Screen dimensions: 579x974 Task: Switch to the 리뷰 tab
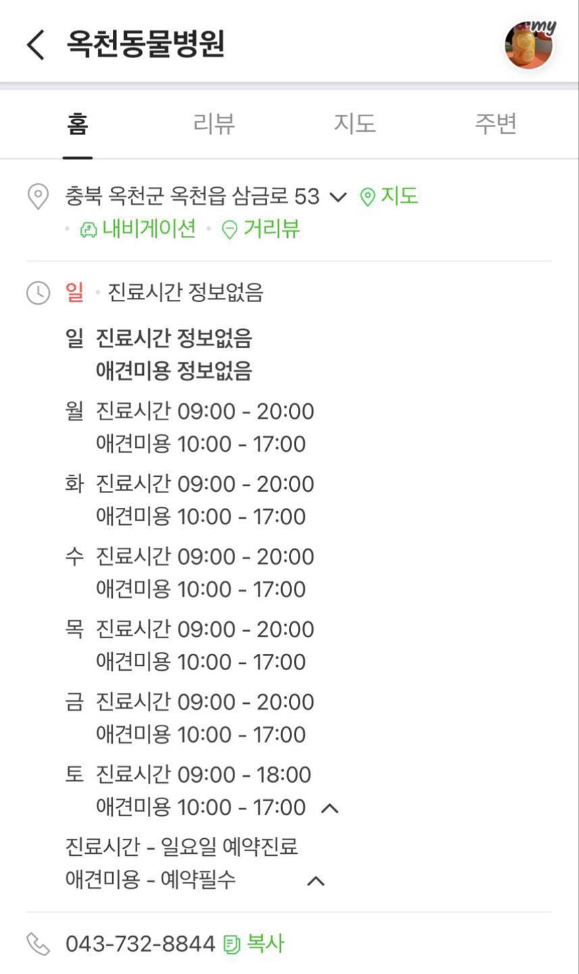click(213, 124)
